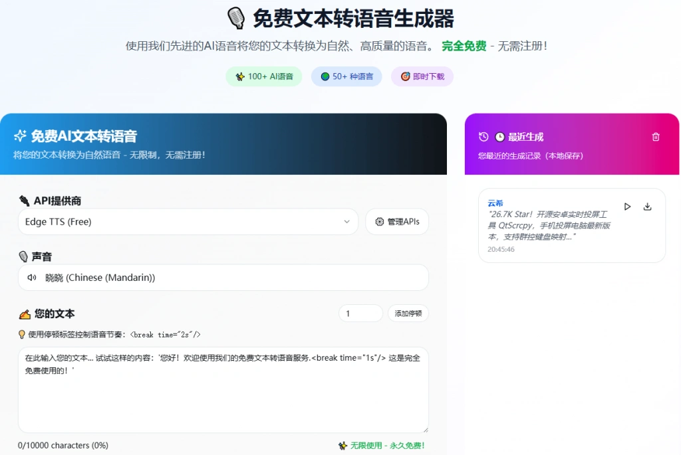
Task: Click the 即时下载 badge
Action: click(422, 76)
